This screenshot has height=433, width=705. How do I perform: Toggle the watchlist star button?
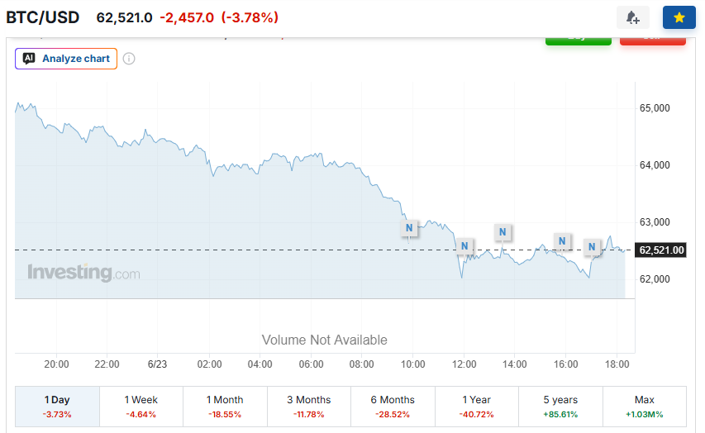click(x=679, y=17)
